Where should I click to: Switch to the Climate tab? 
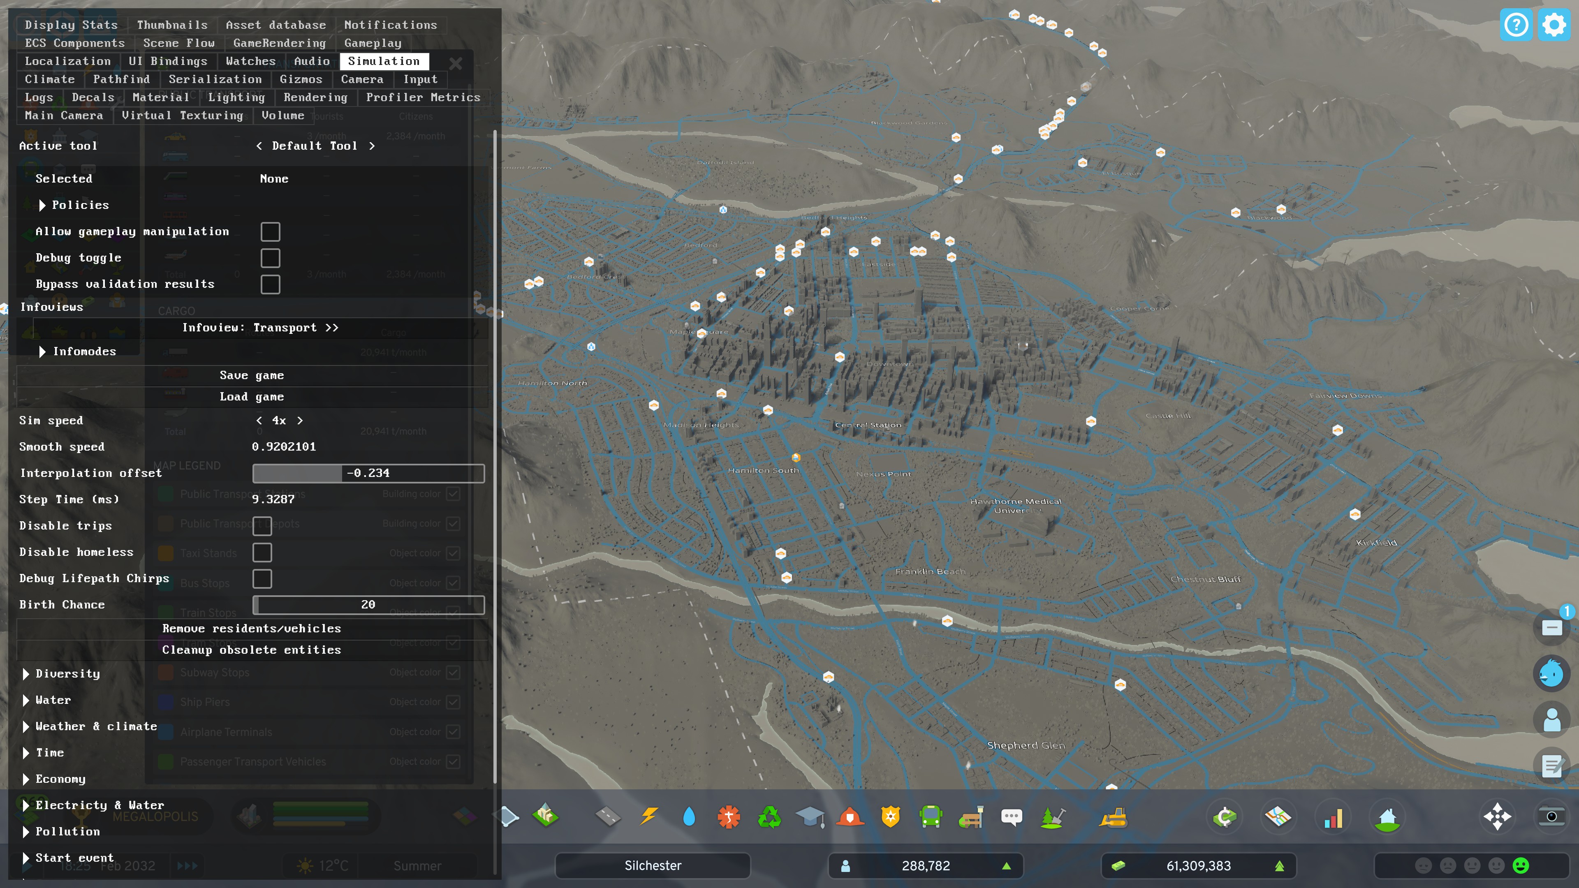click(x=50, y=80)
